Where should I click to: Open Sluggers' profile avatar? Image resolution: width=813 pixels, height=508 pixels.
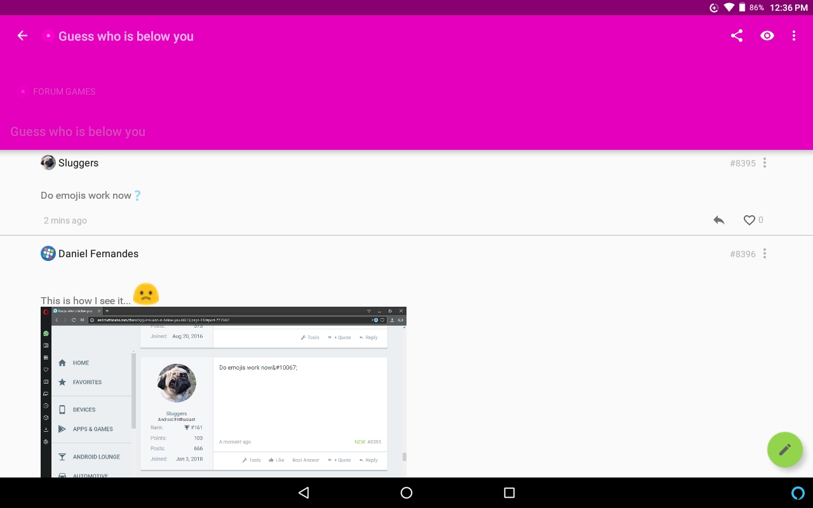[48, 163]
